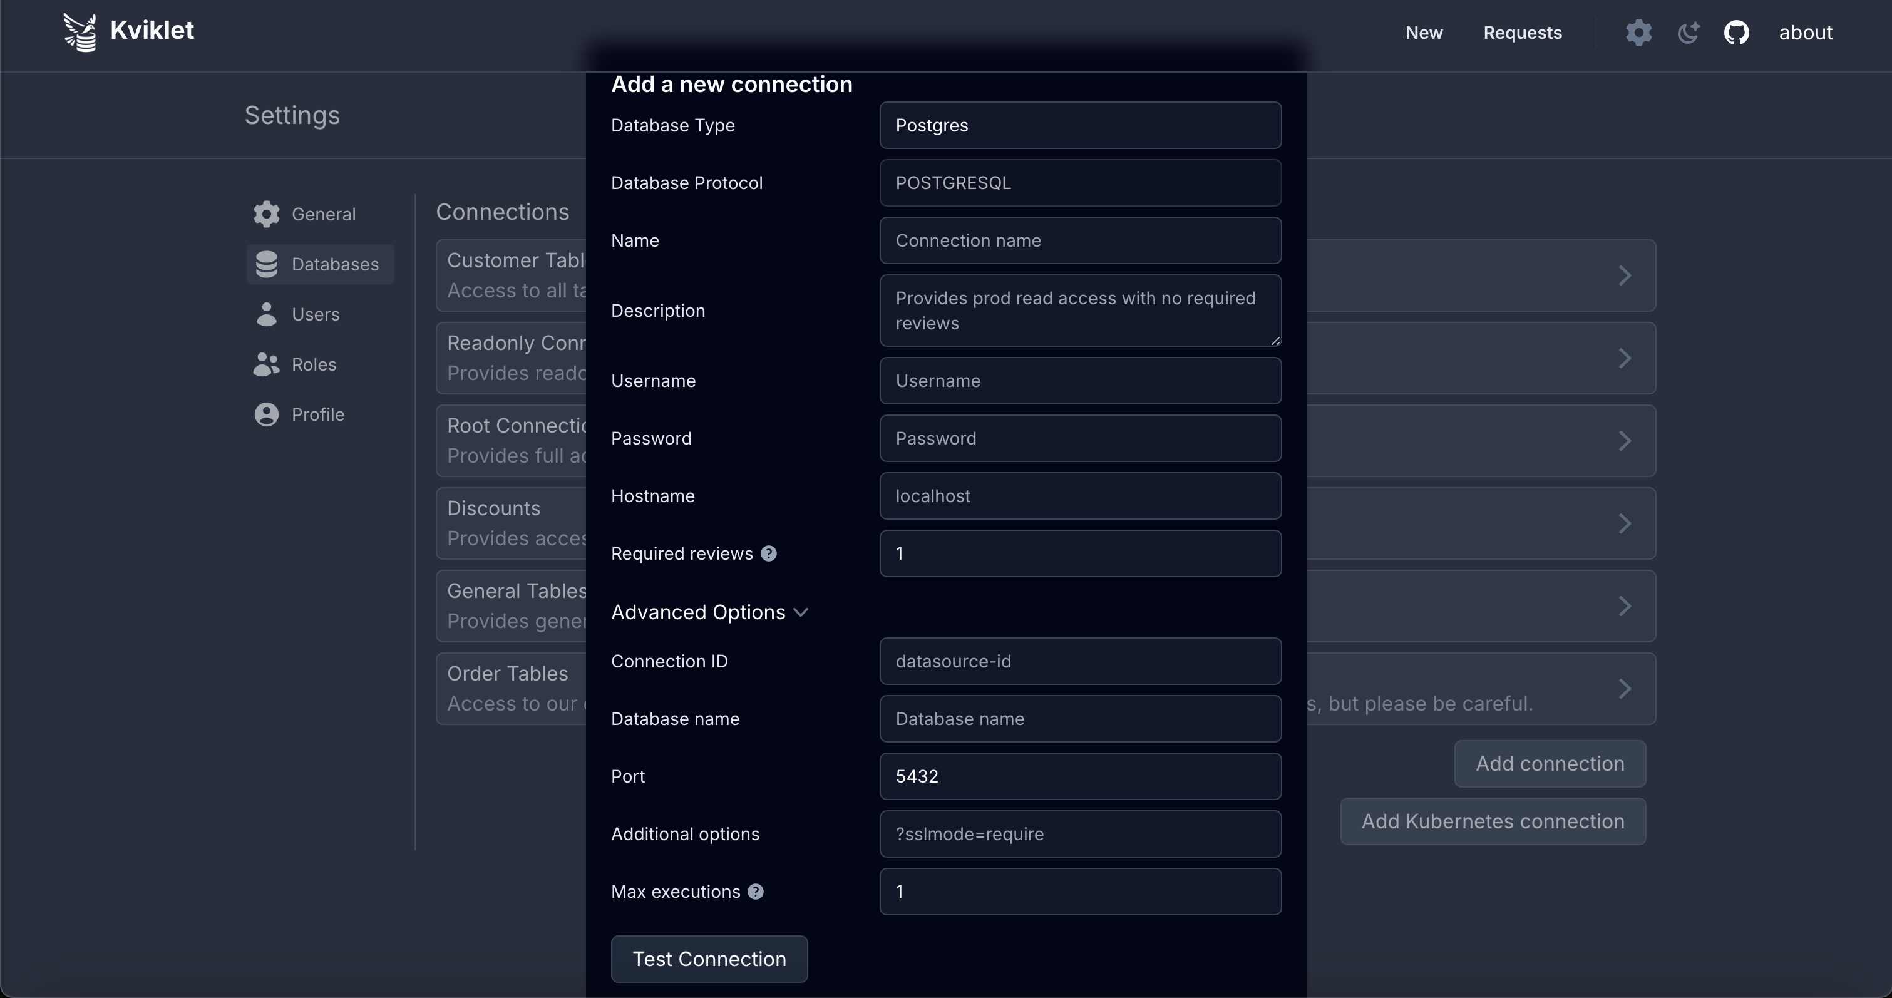Go to the about page
The width and height of the screenshot is (1892, 998).
pyautogui.click(x=1806, y=33)
